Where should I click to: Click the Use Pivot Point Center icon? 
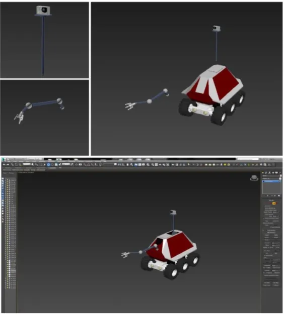coord(72,164)
